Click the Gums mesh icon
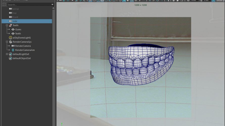225x126 pixels. (13, 29)
